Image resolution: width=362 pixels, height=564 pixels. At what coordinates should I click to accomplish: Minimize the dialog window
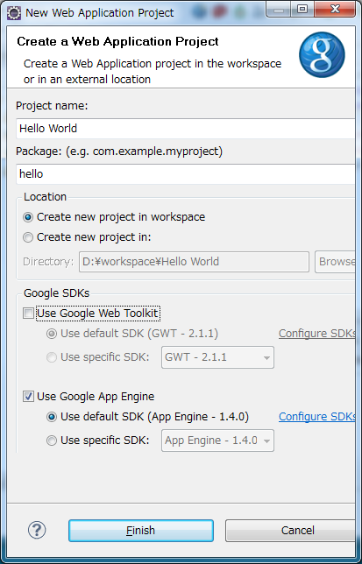279,9
